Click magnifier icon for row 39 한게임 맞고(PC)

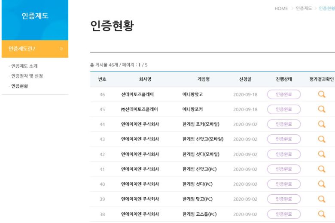(x=322, y=199)
